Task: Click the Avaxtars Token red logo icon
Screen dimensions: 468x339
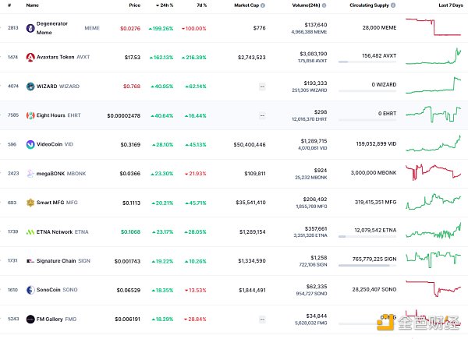Action: 30,57
